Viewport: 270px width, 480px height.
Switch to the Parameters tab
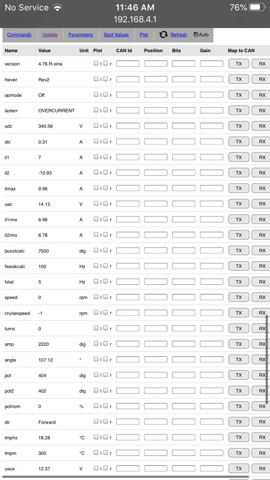coord(80,35)
